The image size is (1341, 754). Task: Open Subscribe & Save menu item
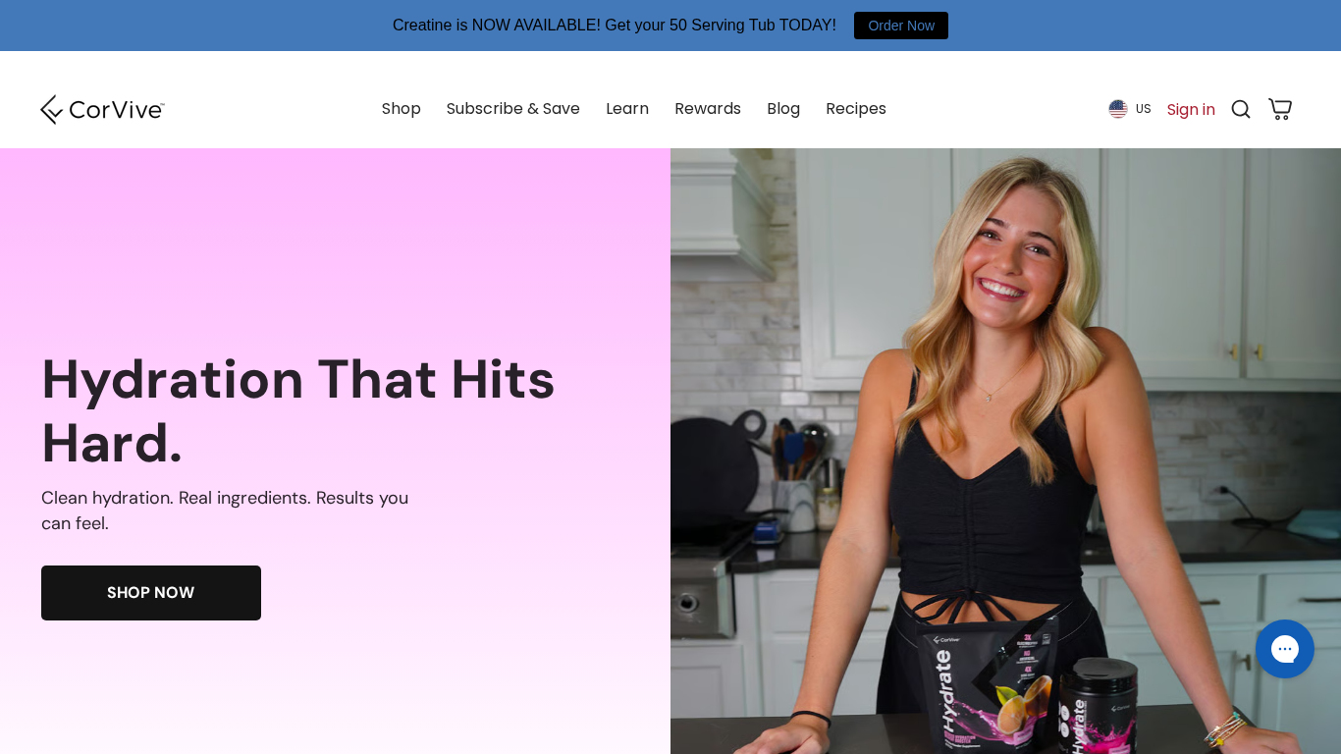click(x=513, y=109)
